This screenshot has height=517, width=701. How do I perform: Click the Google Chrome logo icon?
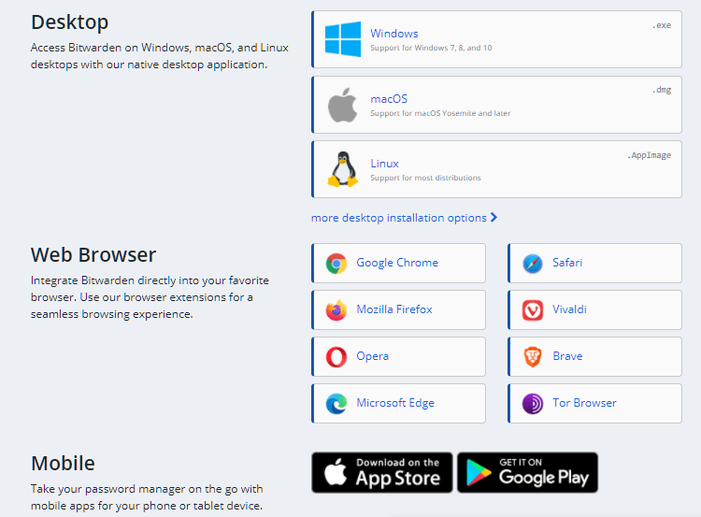[336, 264]
